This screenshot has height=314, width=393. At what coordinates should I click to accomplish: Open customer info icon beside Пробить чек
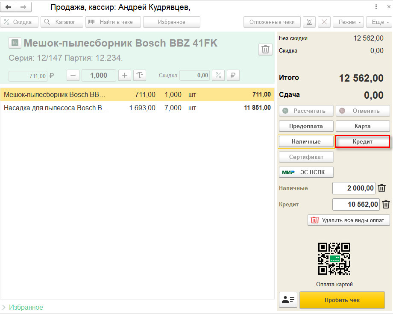click(288, 300)
